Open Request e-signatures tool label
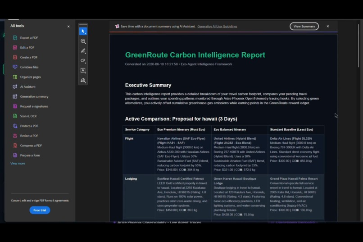 (34, 106)
